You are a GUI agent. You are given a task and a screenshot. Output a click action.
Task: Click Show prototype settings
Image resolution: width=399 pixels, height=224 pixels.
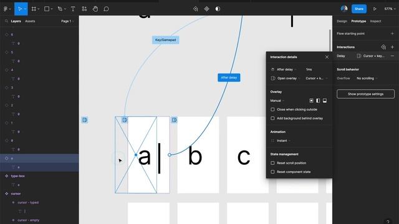[365, 94]
